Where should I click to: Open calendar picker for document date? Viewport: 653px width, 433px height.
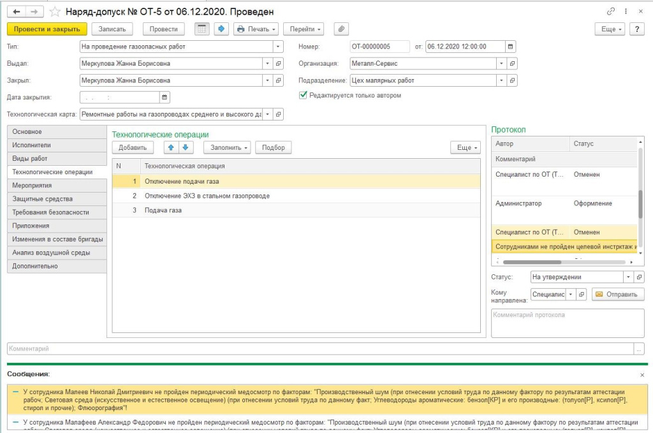click(510, 47)
